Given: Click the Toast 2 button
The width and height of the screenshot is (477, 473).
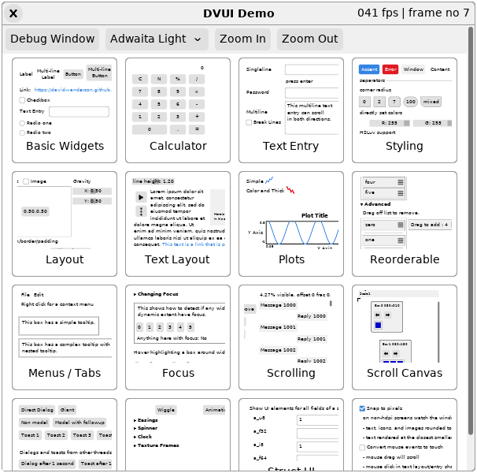Looking at the screenshot, I should tap(56, 435).
